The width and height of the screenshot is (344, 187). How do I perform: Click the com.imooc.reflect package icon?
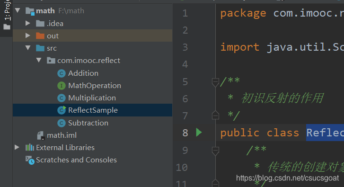pyautogui.click(x=51, y=60)
